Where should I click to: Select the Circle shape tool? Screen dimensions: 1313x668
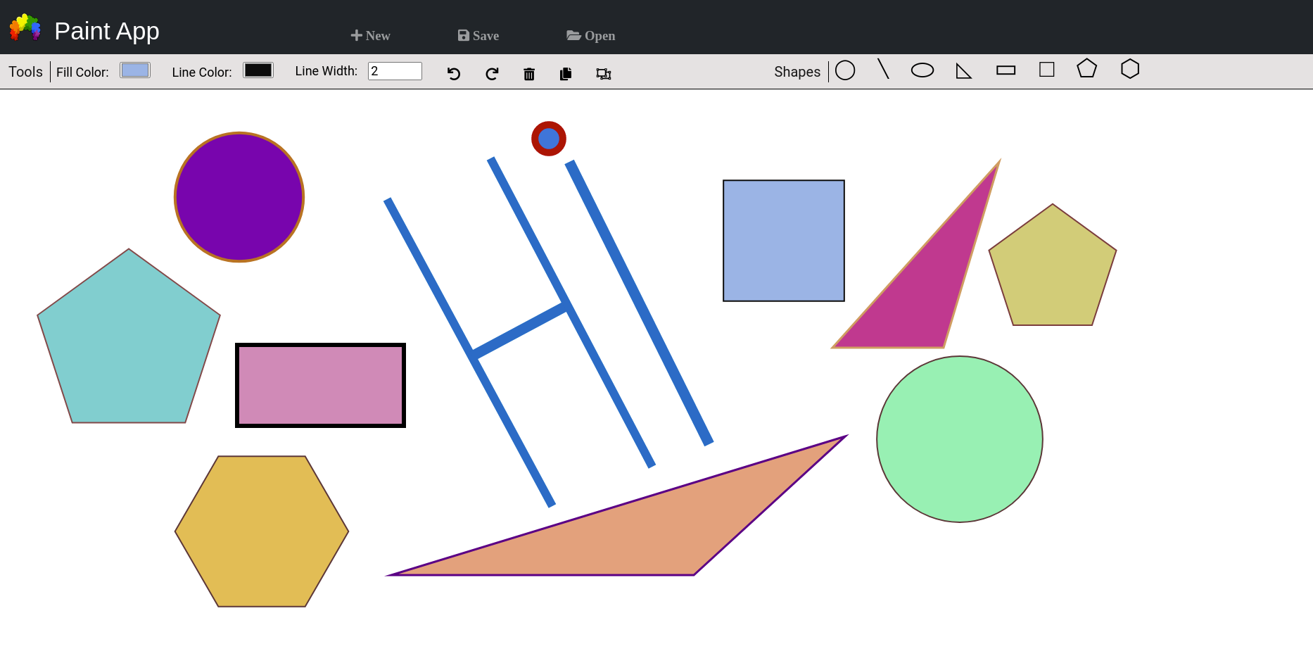pos(845,70)
